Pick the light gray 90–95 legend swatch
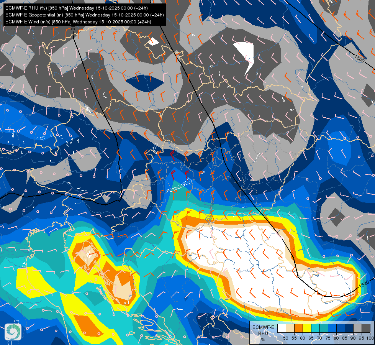This screenshot has width=375, height=345. [x=357, y=328]
